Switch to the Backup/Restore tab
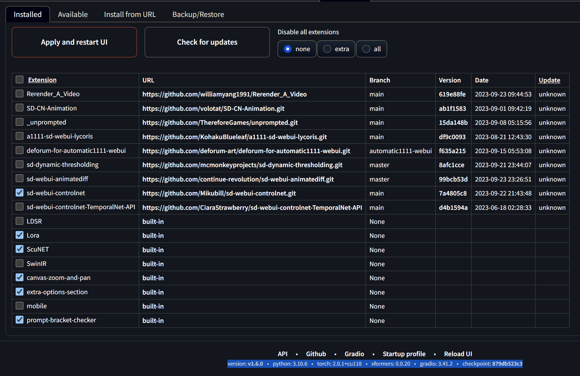The image size is (580, 376). click(x=198, y=14)
